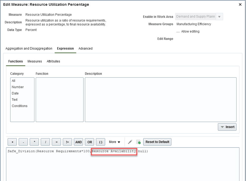Screen dimensions: 246x181
Task: Insert the addition (+) operator
Action: (x=12, y=142)
